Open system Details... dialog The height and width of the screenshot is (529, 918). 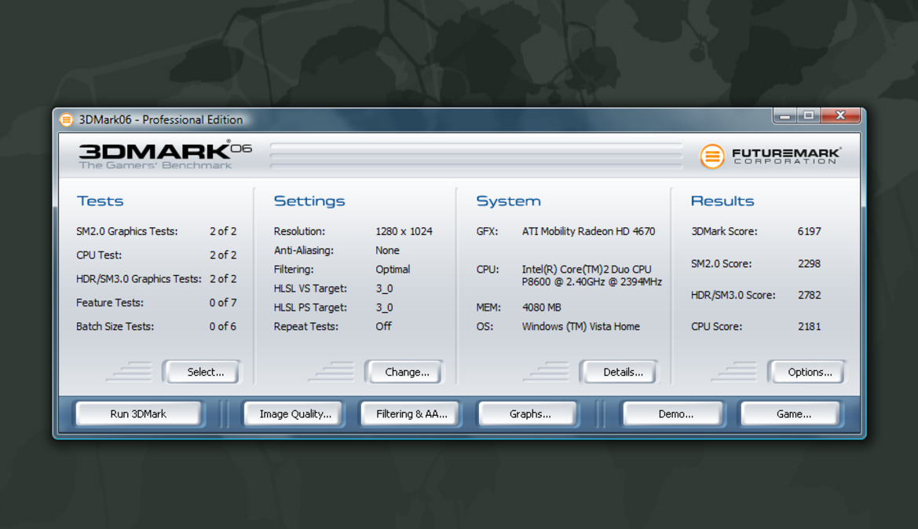pyautogui.click(x=620, y=372)
